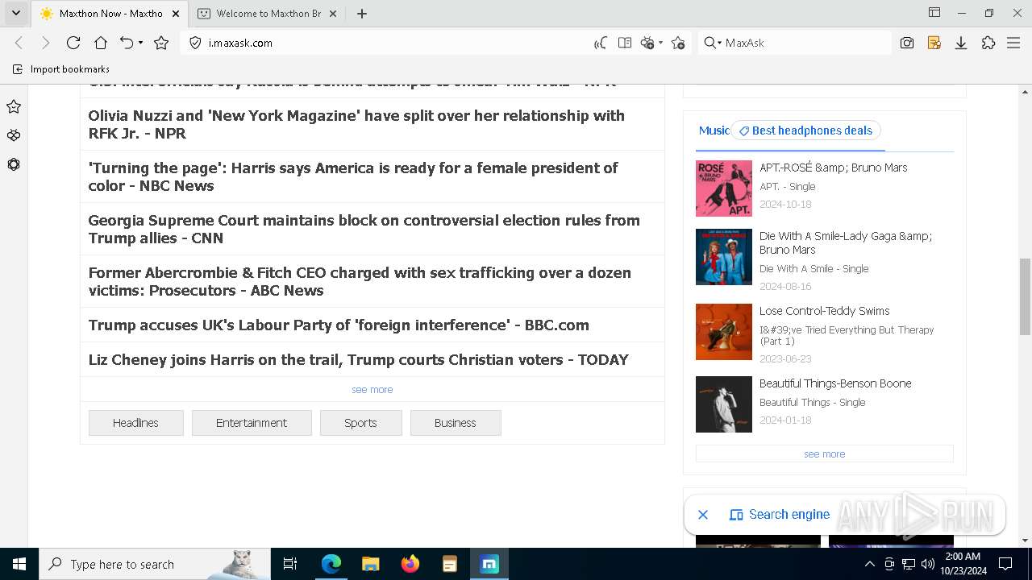
Task: Click 'see more' under the Music list
Action: (825, 454)
